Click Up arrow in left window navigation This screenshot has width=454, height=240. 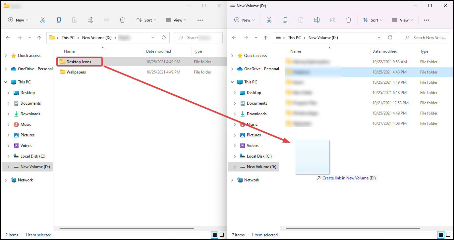[x=39, y=38]
